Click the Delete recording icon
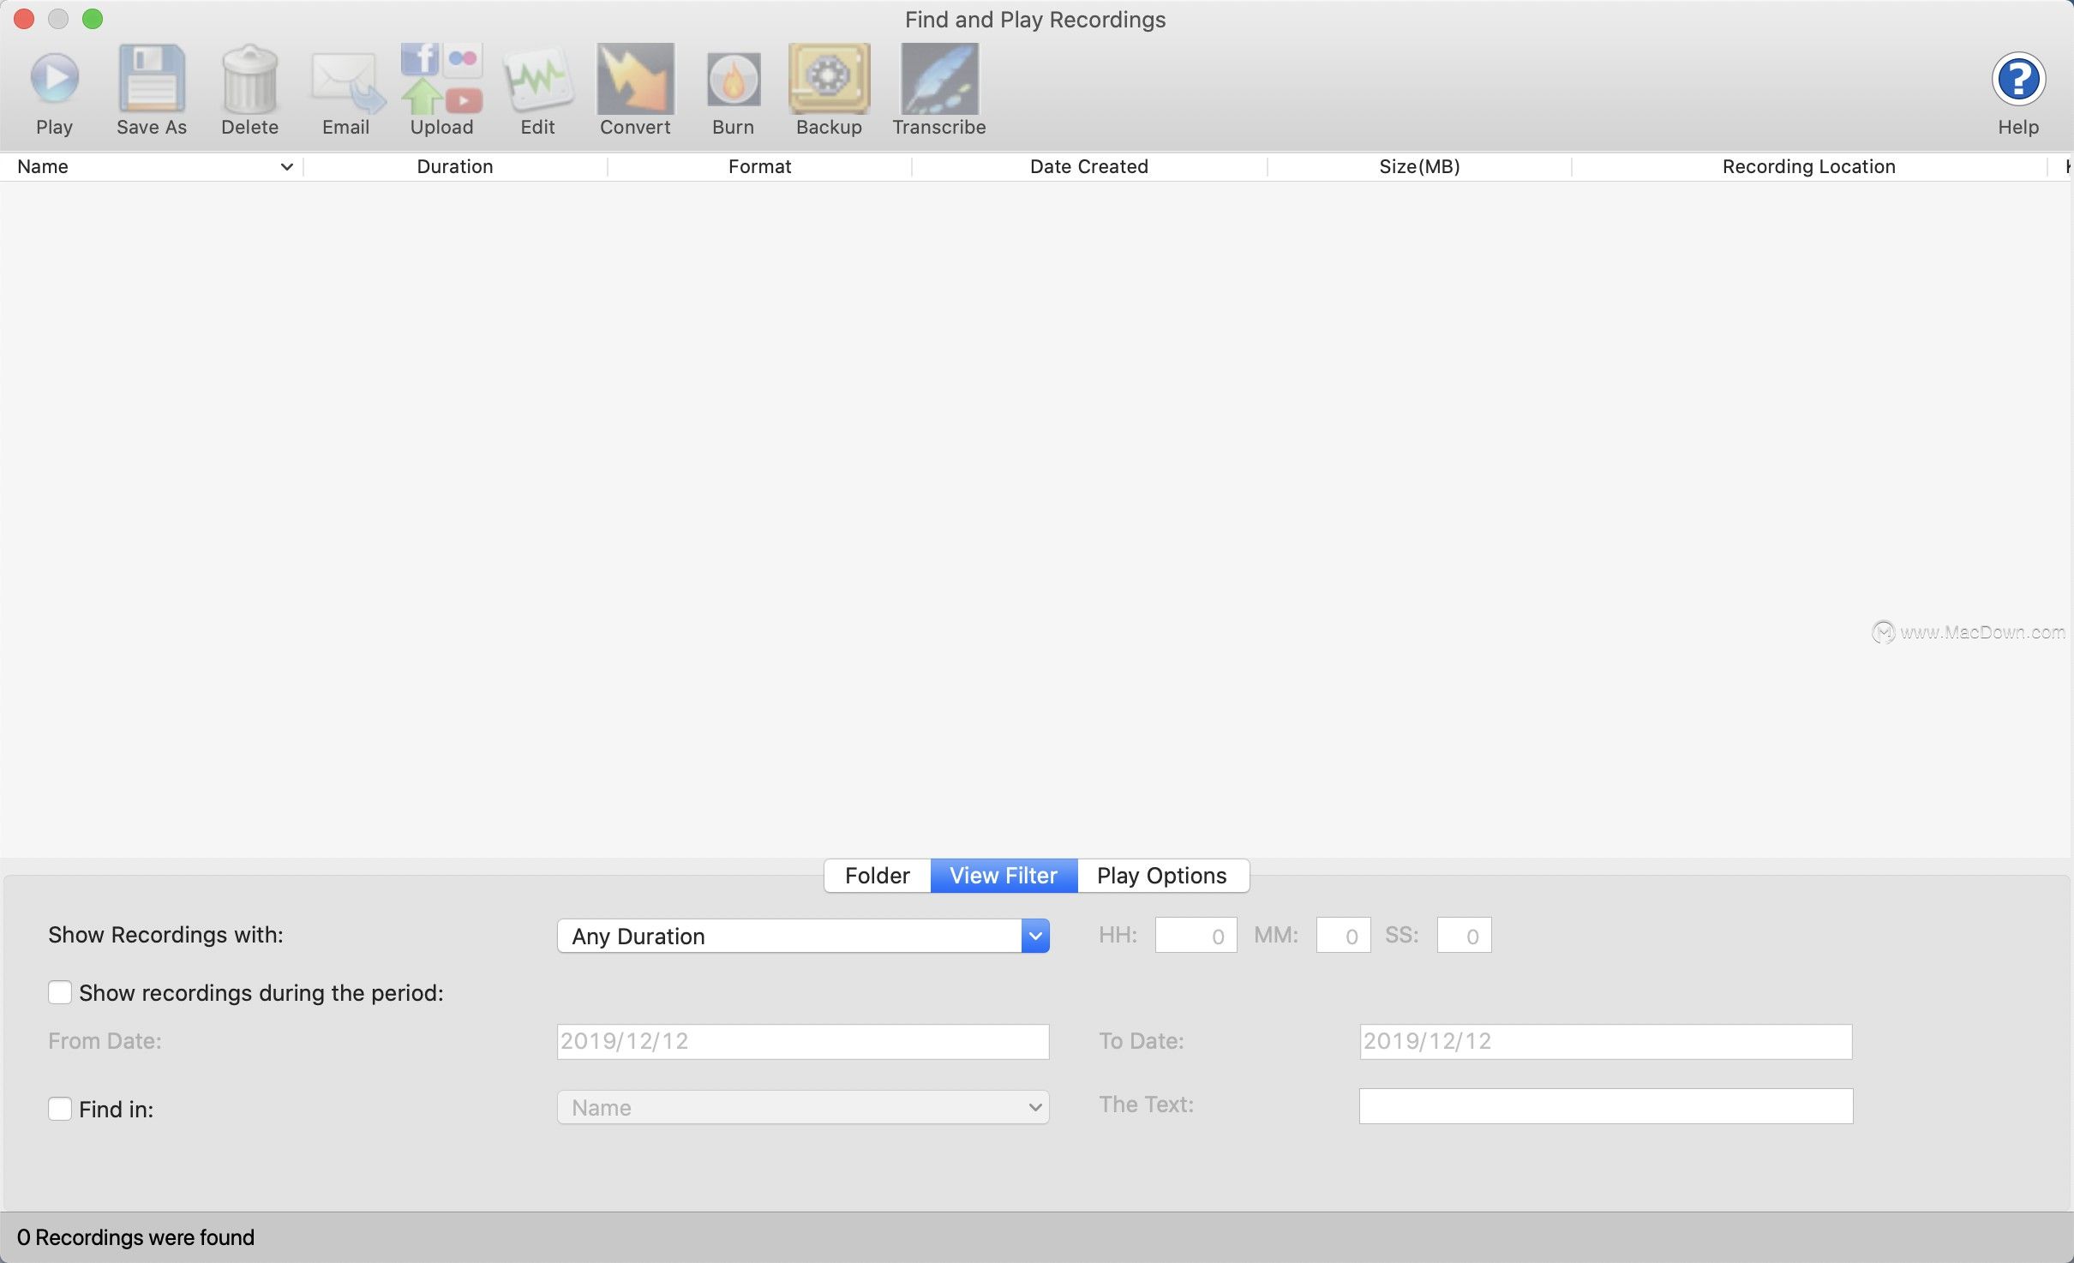Image resolution: width=2074 pixels, height=1263 pixels. 249,78
